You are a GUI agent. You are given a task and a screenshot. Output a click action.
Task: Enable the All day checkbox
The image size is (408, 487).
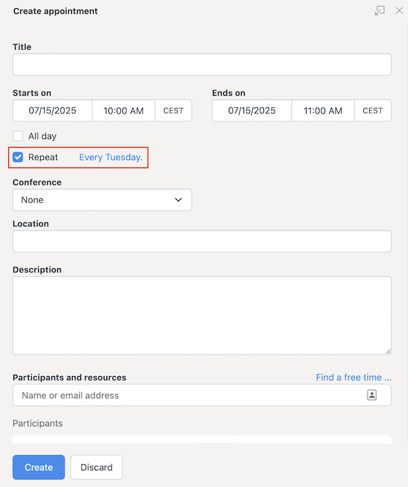point(18,136)
